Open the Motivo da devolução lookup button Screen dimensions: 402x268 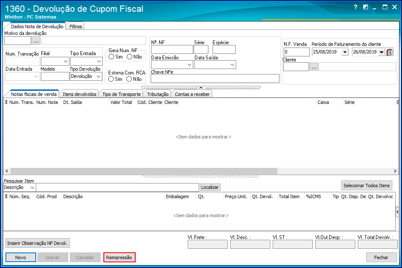point(36,41)
